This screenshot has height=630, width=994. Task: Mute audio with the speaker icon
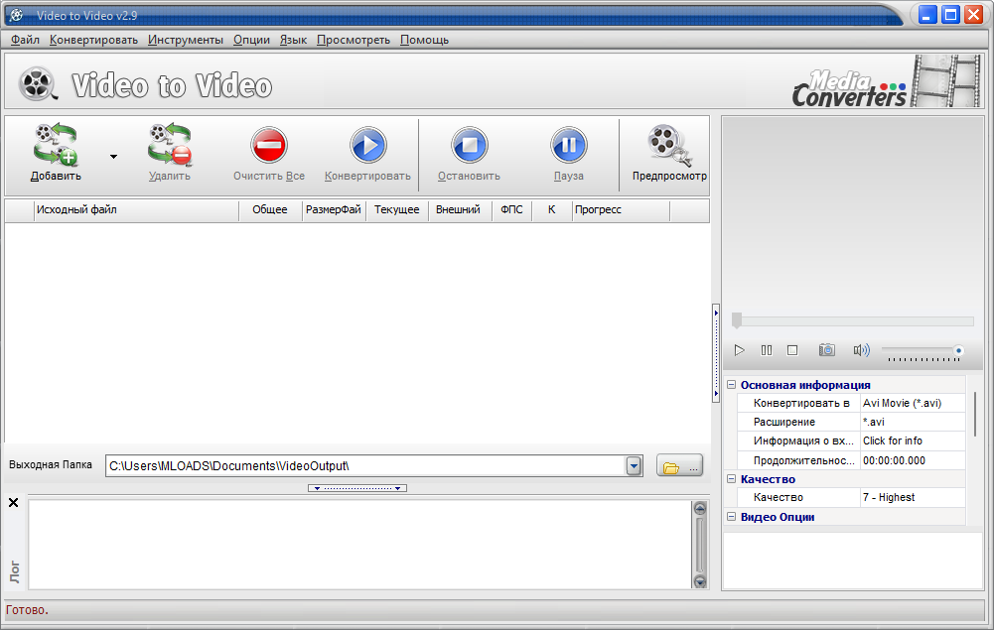pyautogui.click(x=861, y=350)
